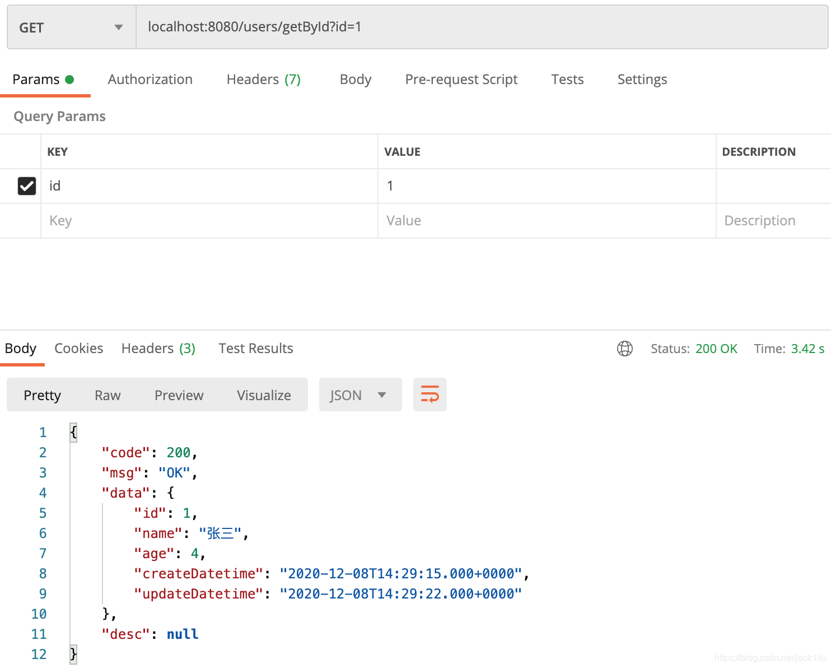Click the "data" key on line 4
Image resolution: width=831 pixels, height=668 pixels.
126,493
